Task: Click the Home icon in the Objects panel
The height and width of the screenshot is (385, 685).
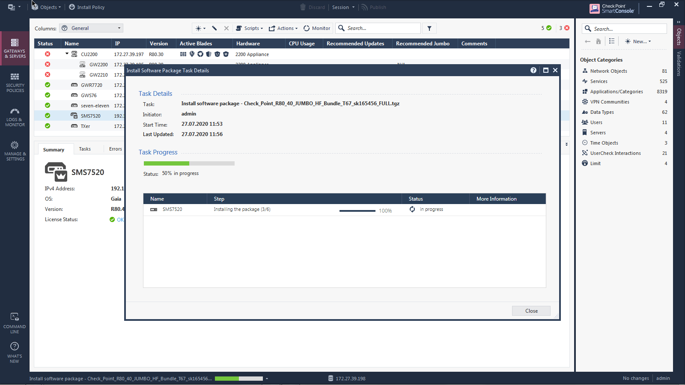Action: click(598, 41)
